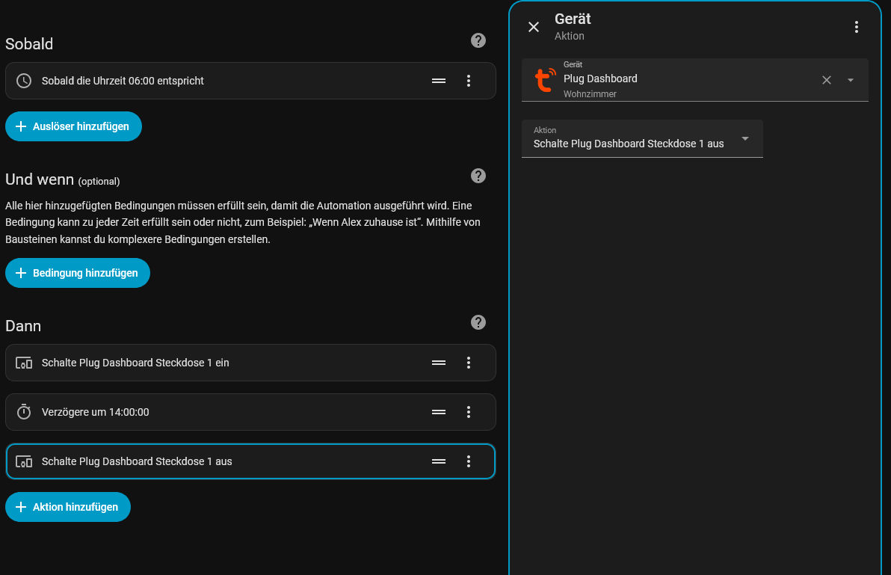Screen dimensions: 891x575
Task: Click the Sobald section heading
Action: tap(29, 44)
